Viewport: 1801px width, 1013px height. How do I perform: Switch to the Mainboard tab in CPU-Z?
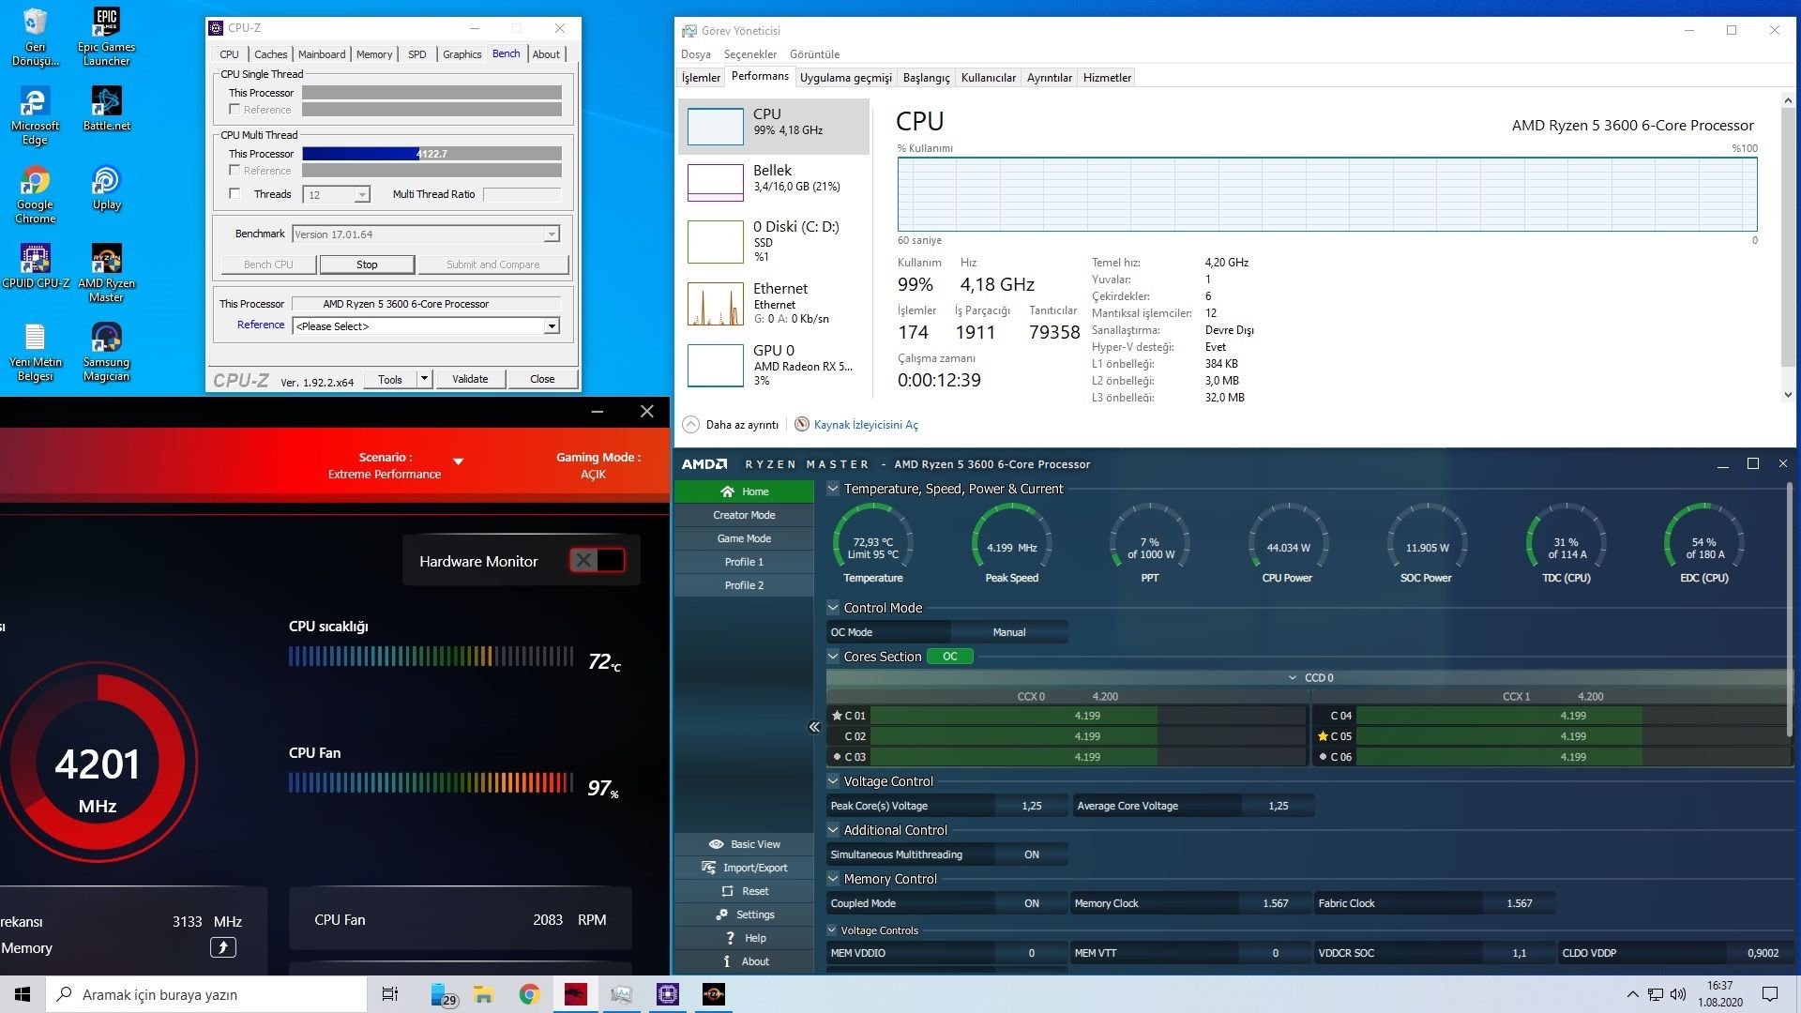[x=322, y=54]
